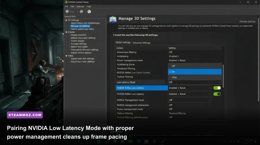Open the Help menu
Image resolution: width=260 pixels, height=145 pixels.
pyautogui.click(x=89, y=6)
